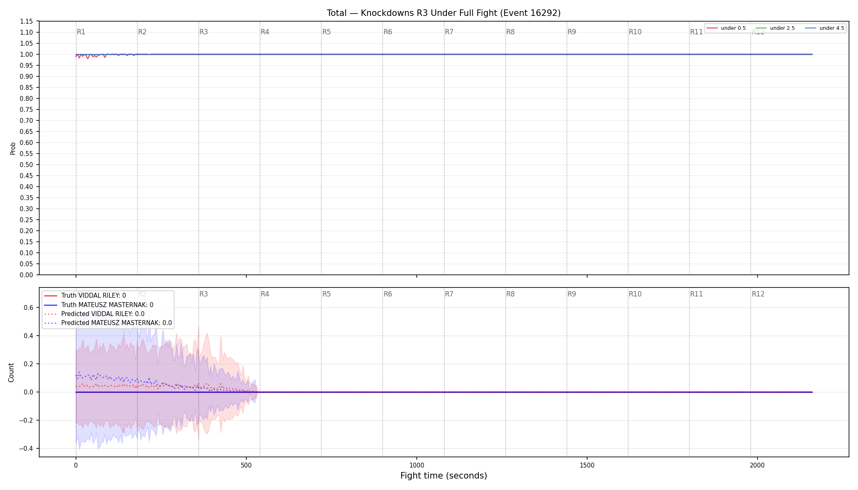Click the R10 round marker in Count plot
The image size is (858, 490).
click(635, 294)
